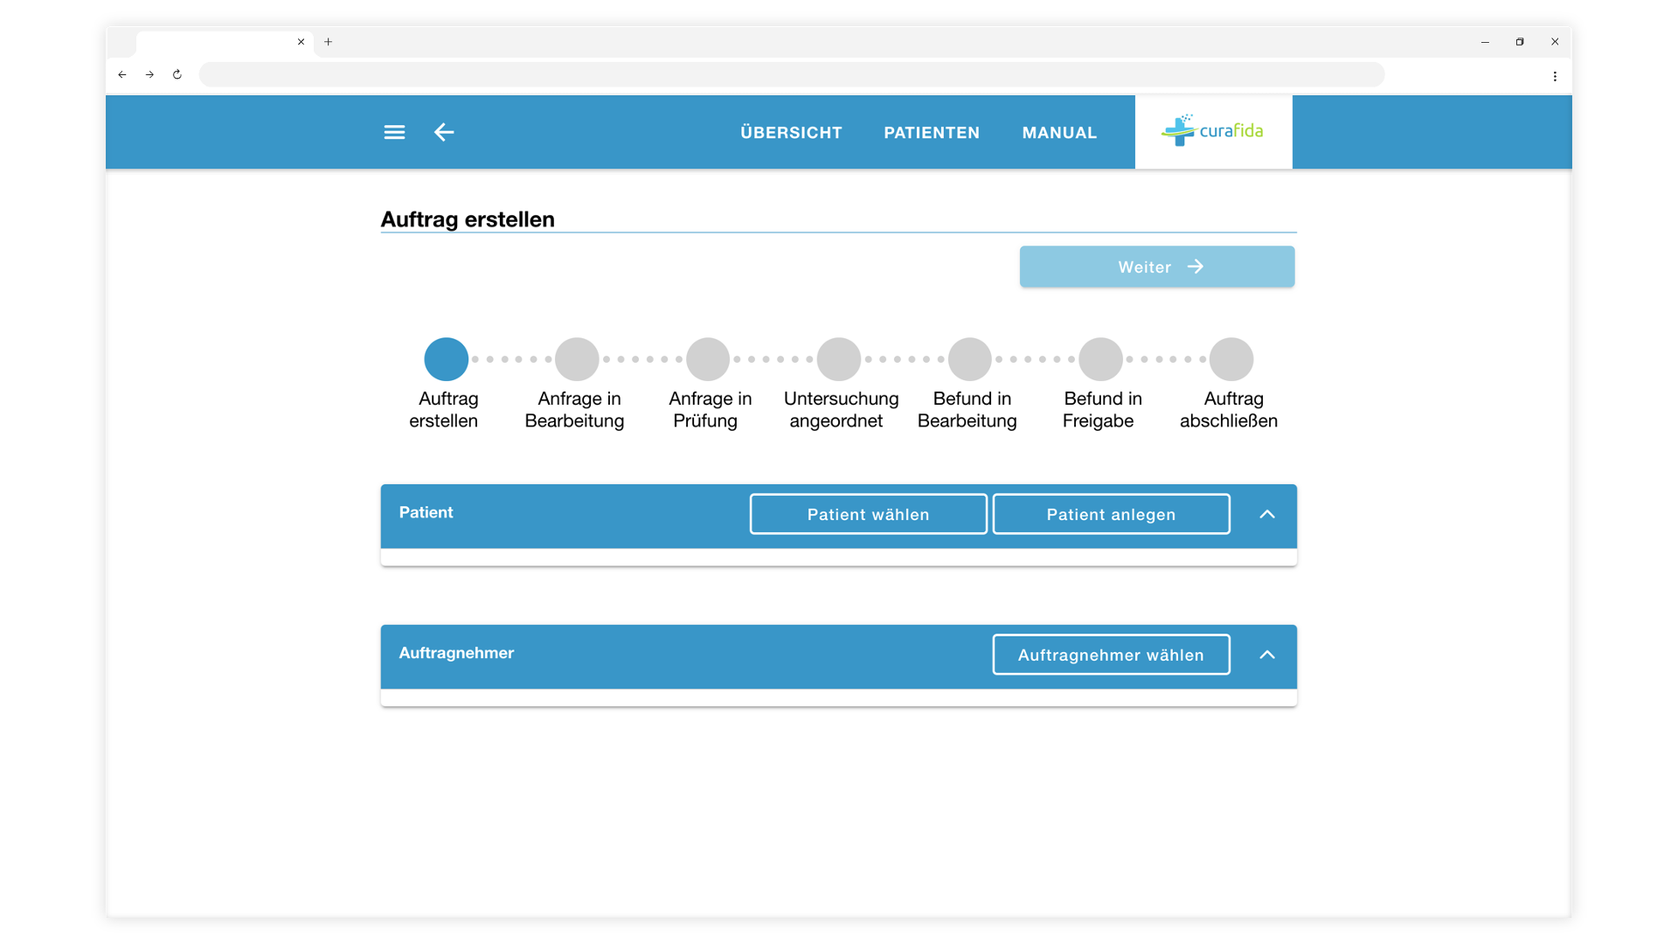The image size is (1678, 944).
Task: Collapse the Auftragnehmer section chevron
Action: (1267, 655)
